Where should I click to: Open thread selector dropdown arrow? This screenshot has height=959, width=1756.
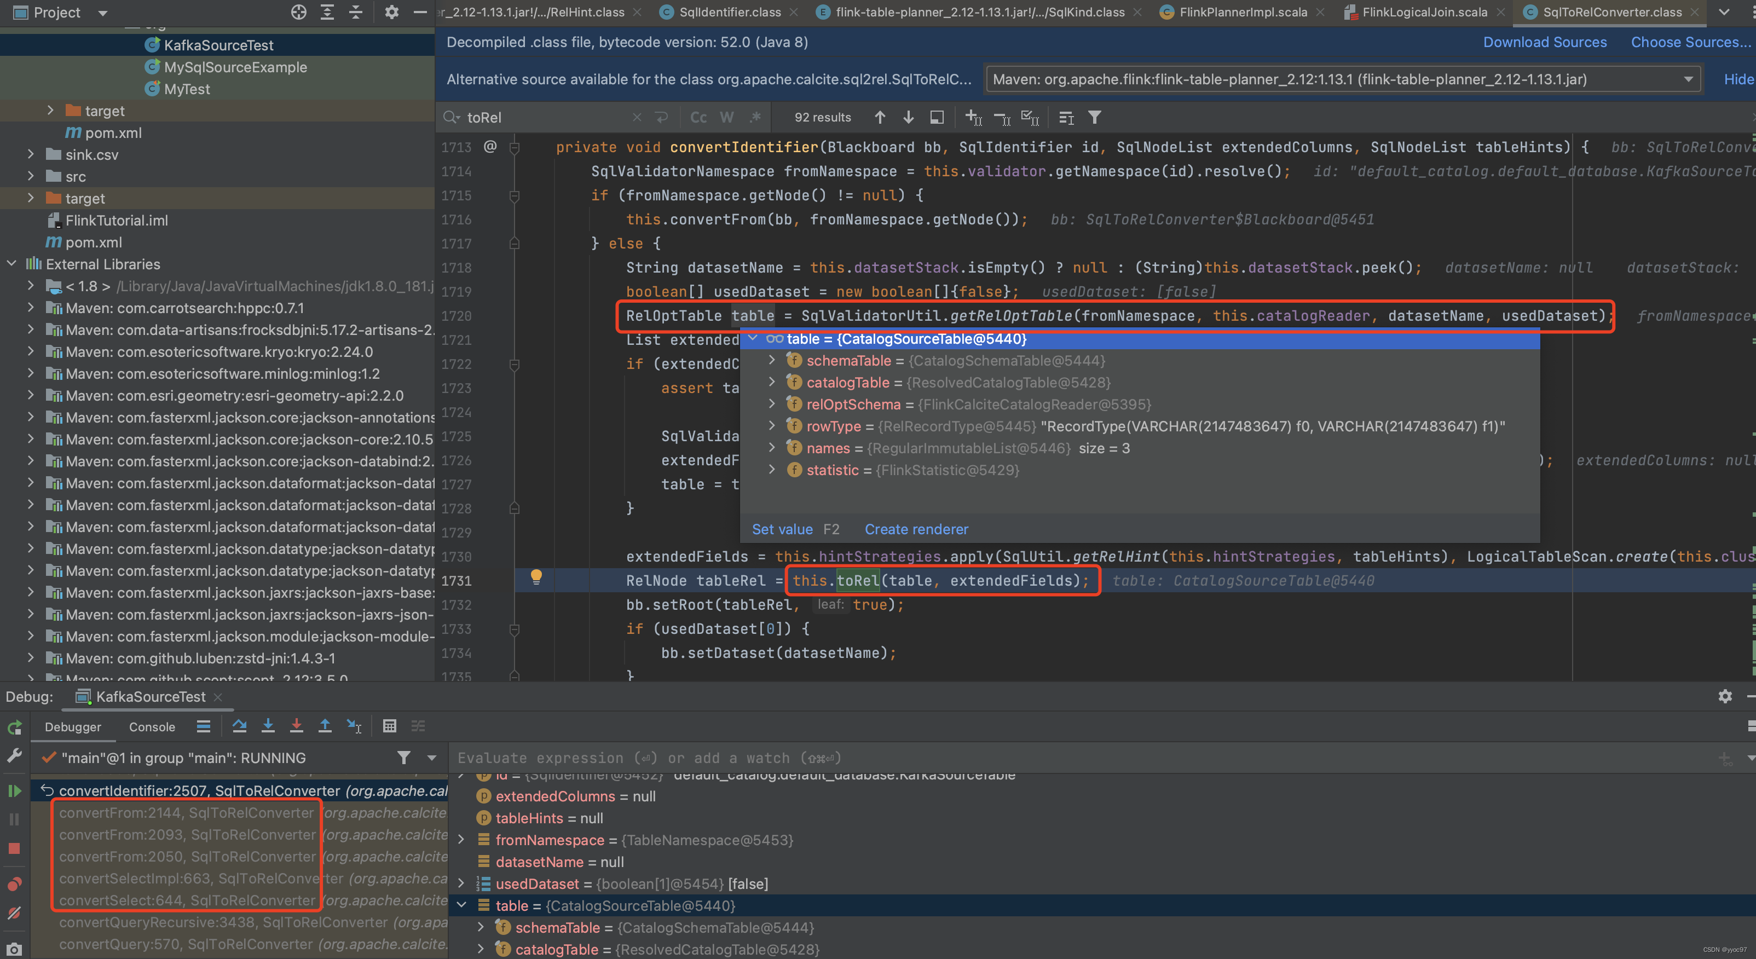(431, 757)
